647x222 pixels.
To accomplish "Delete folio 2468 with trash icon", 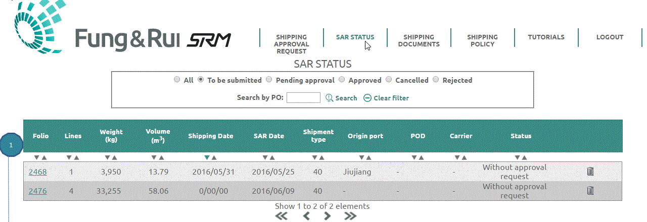I will [x=590, y=172].
